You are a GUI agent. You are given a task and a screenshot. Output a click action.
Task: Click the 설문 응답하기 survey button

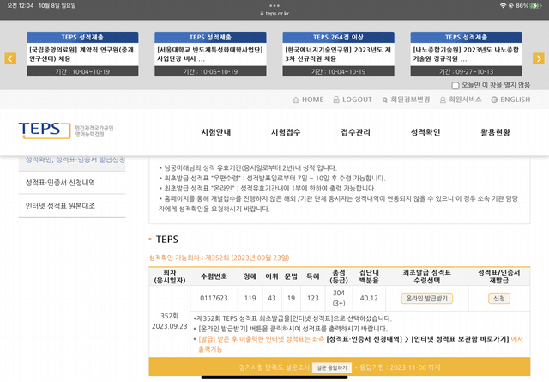tap(332, 367)
